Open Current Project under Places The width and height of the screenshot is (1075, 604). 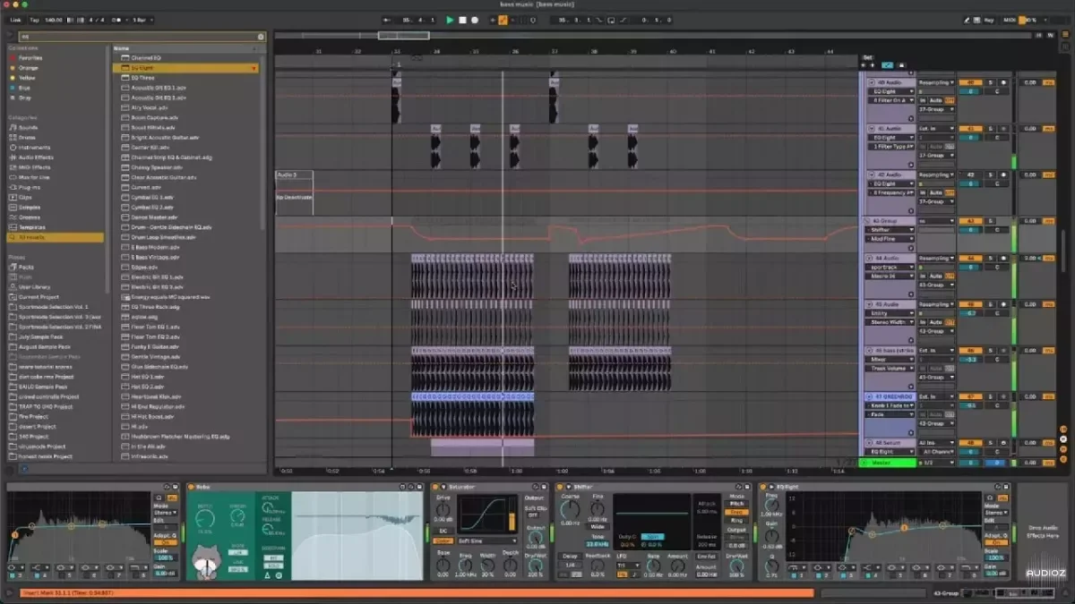tap(35, 296)
